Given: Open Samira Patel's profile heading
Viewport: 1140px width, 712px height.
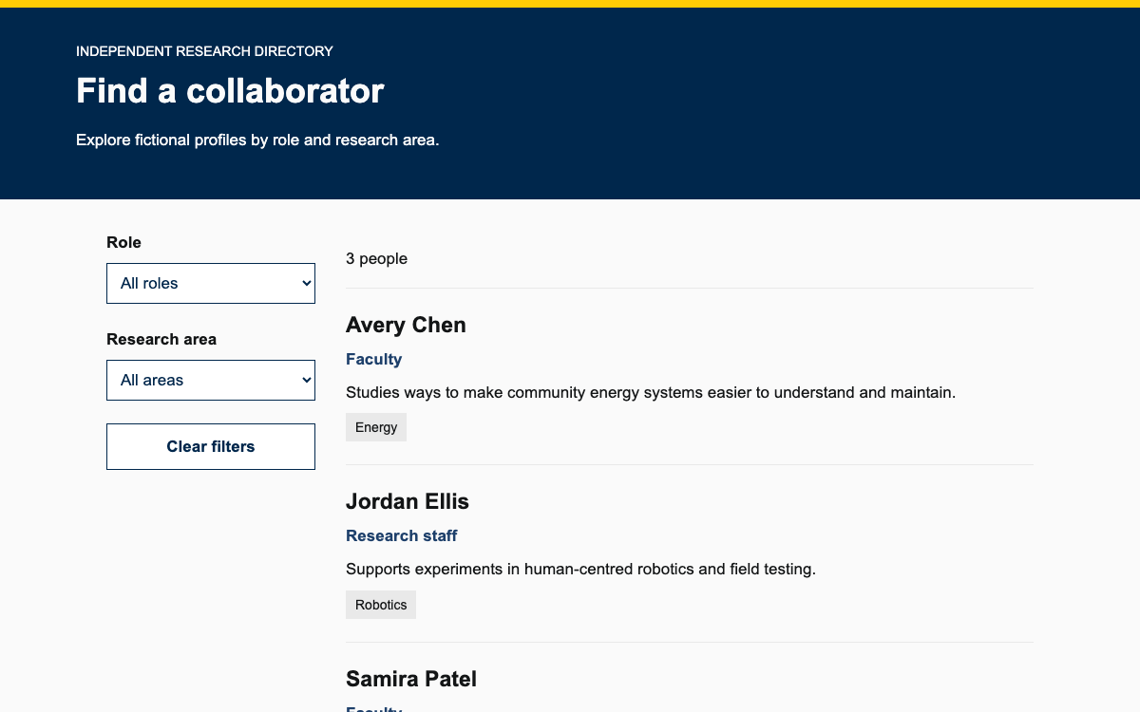Looking at the screenshot, I should (x=411, y=679).
